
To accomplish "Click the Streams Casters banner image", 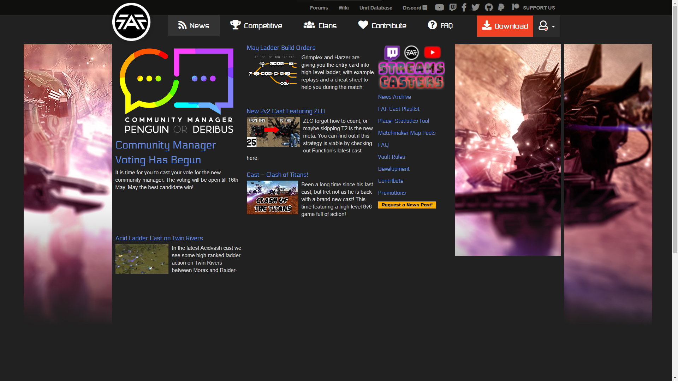I will pyautogui.click(x=411, y=67).
